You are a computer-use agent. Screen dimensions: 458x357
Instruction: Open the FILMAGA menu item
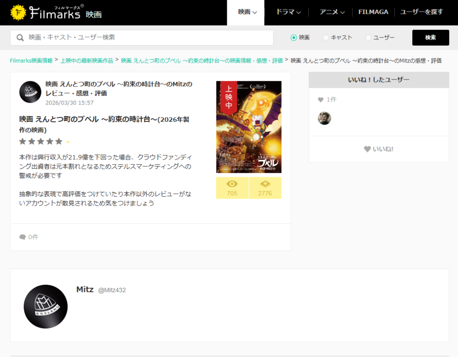pos(373,12)
